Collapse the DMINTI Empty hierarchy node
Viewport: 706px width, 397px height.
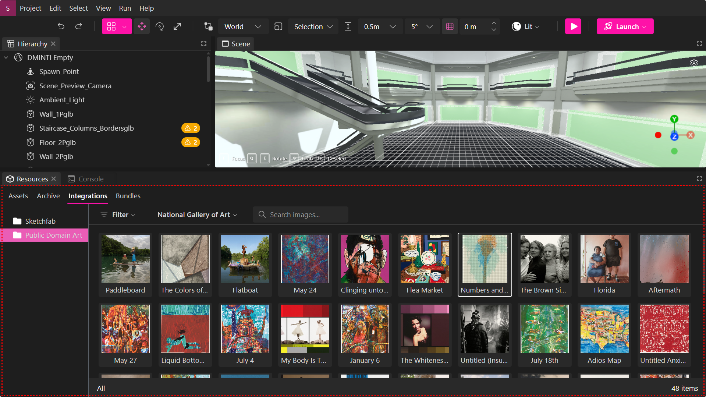(x=6, y=57)
